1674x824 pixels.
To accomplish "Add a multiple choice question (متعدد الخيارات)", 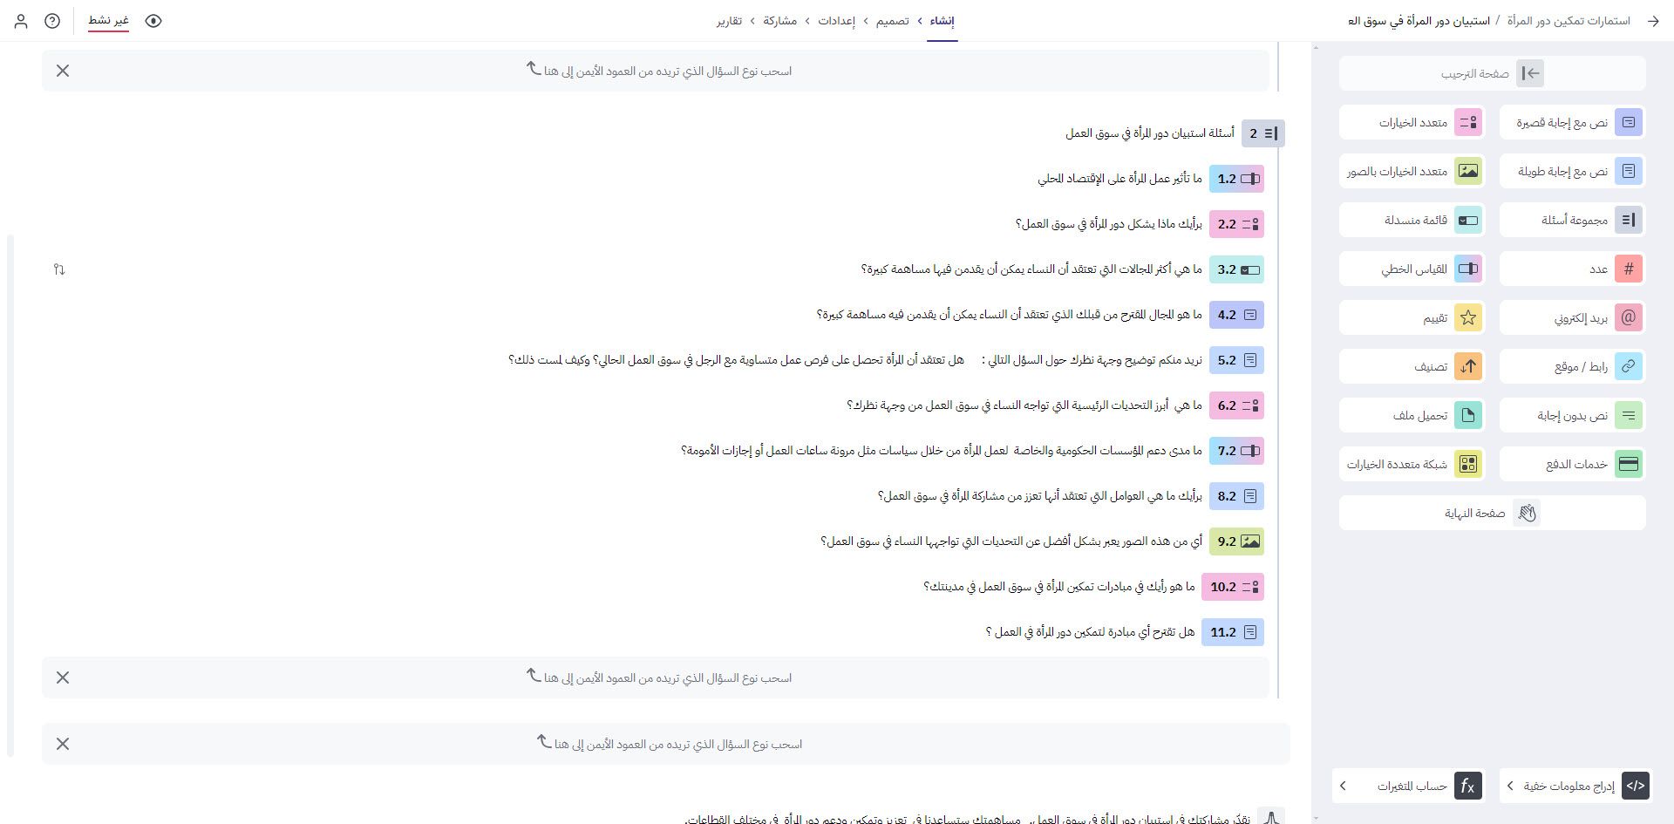I will (1412, 122).
